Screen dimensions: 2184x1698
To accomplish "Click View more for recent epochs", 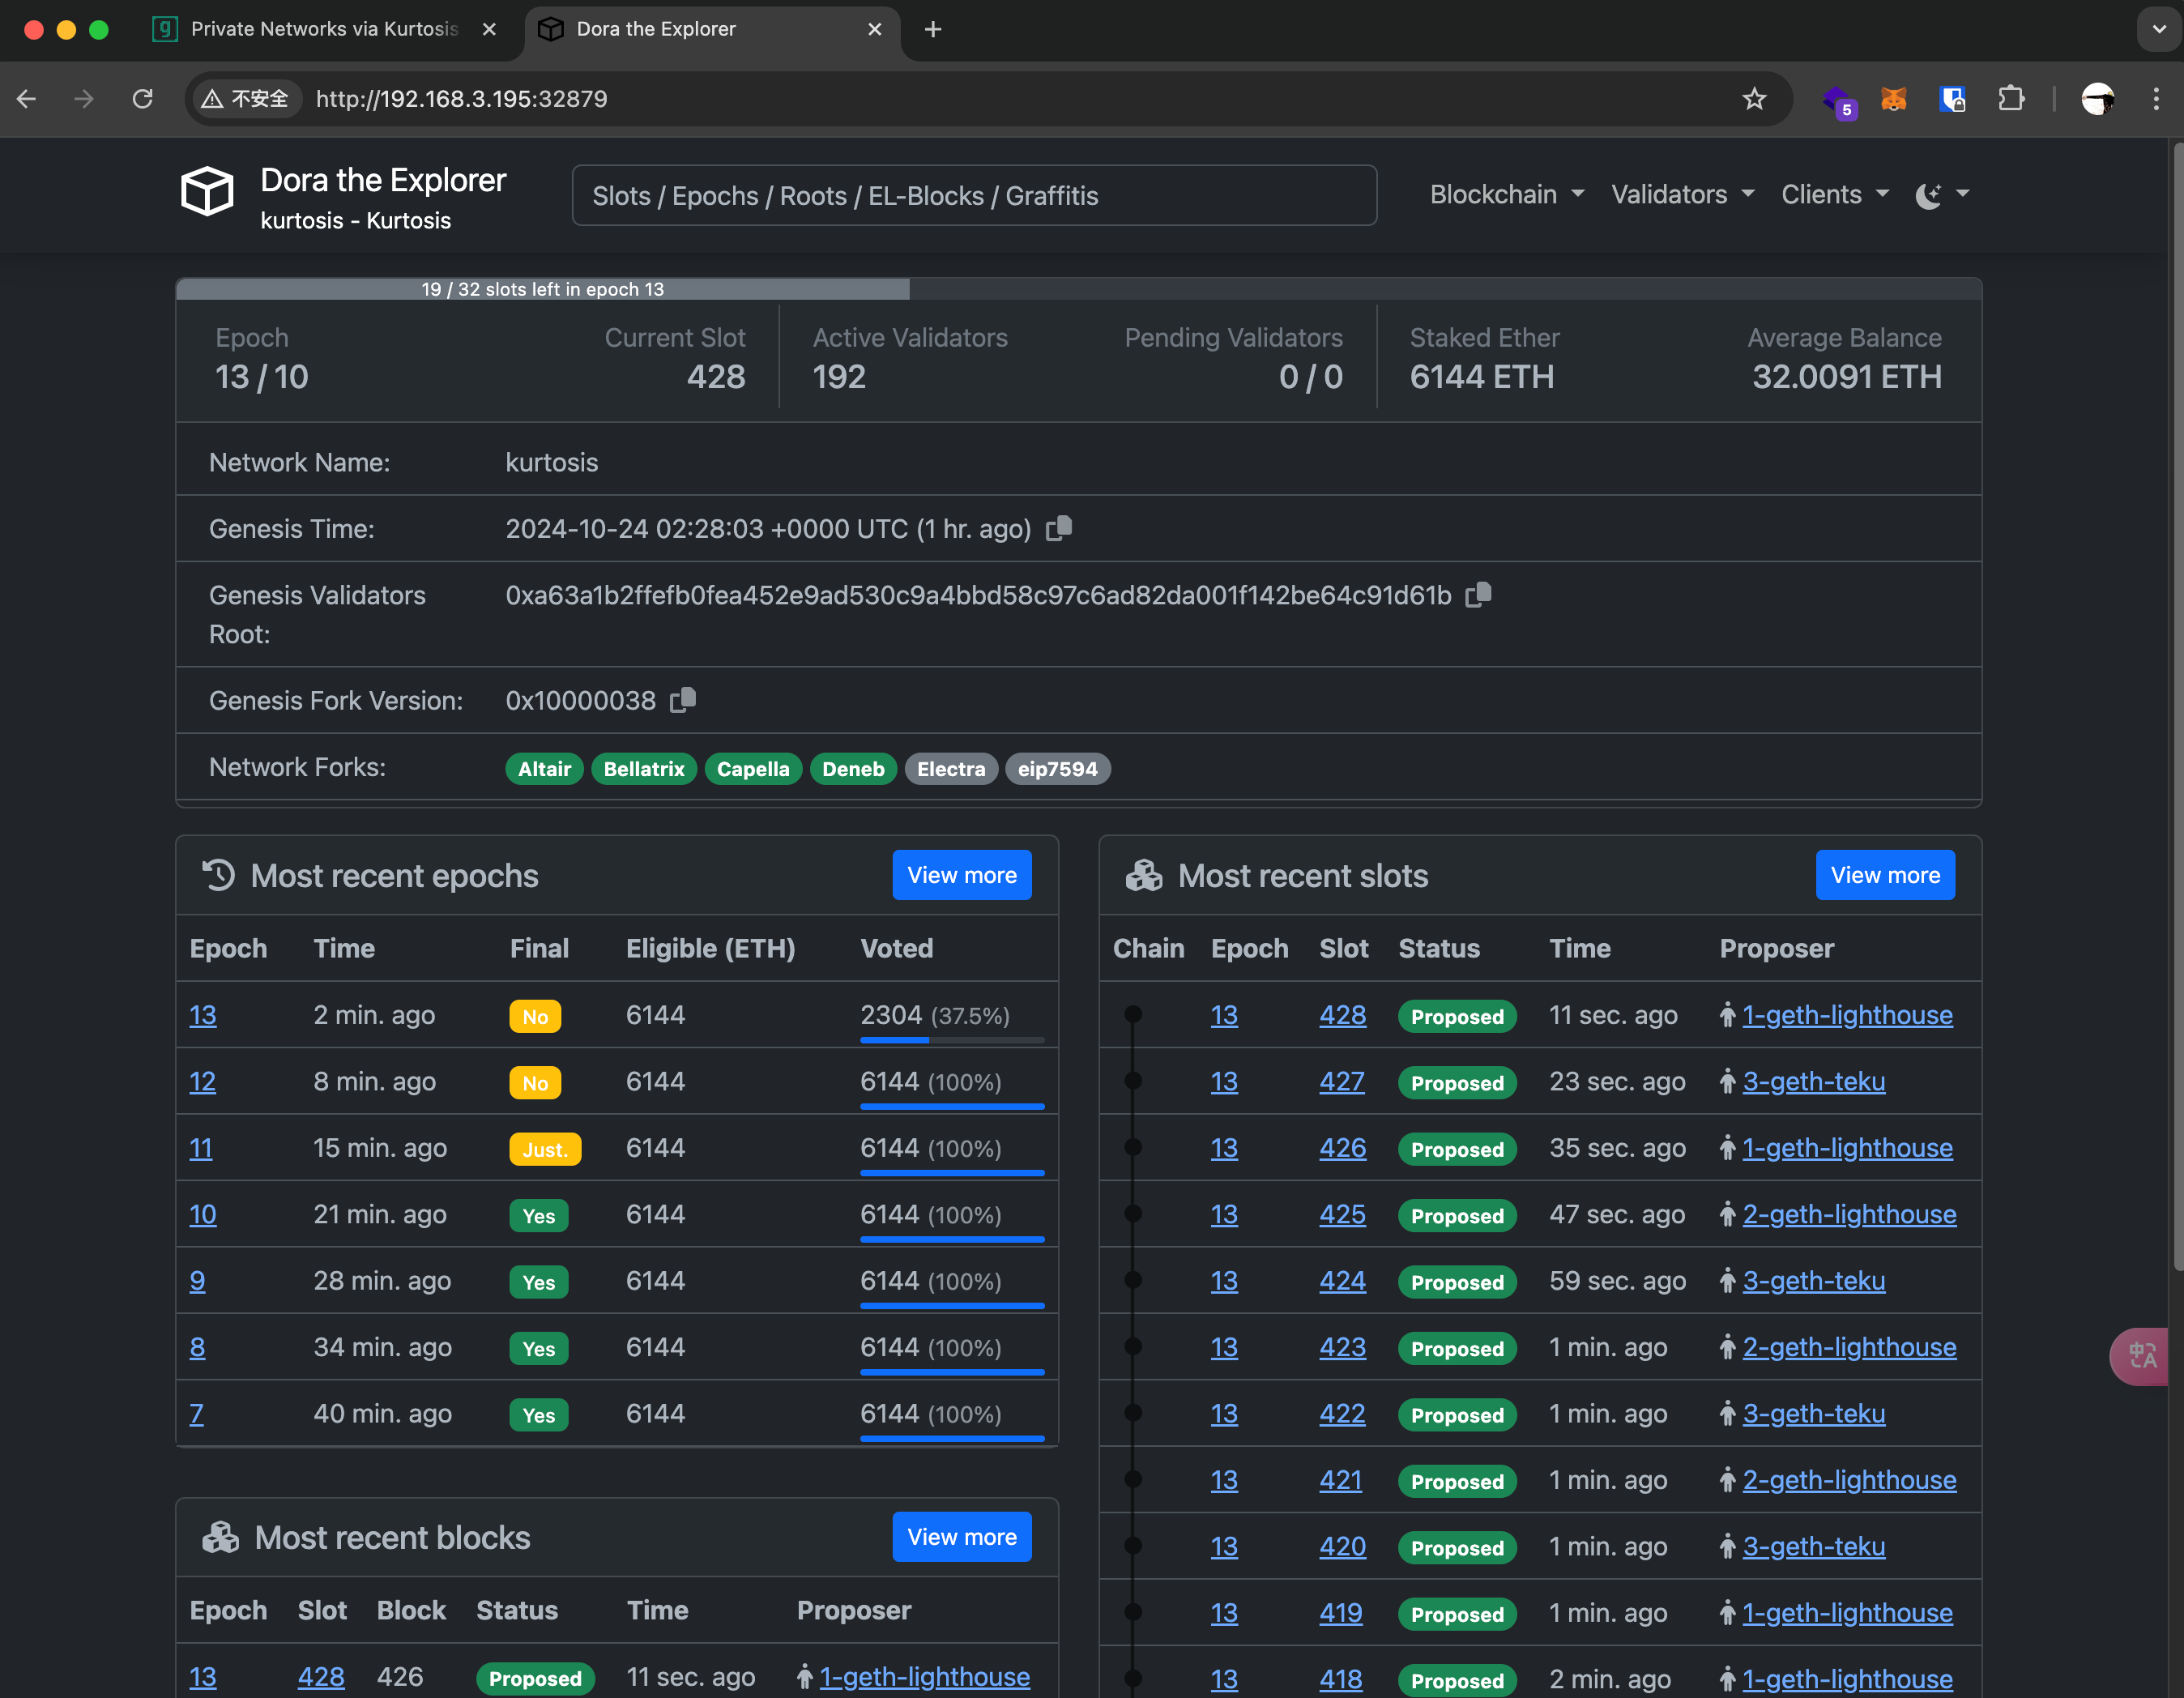I will point(962,875).
